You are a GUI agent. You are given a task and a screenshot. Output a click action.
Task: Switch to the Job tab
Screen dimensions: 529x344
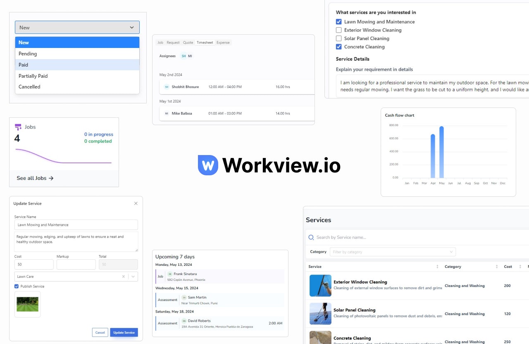point(160,43)
